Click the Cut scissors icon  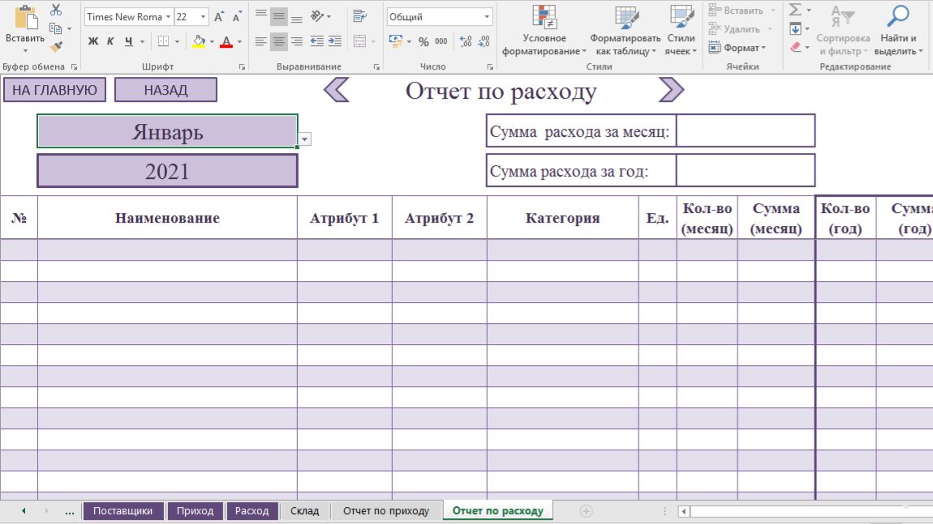pyautogui.click(x=56, y=10)
